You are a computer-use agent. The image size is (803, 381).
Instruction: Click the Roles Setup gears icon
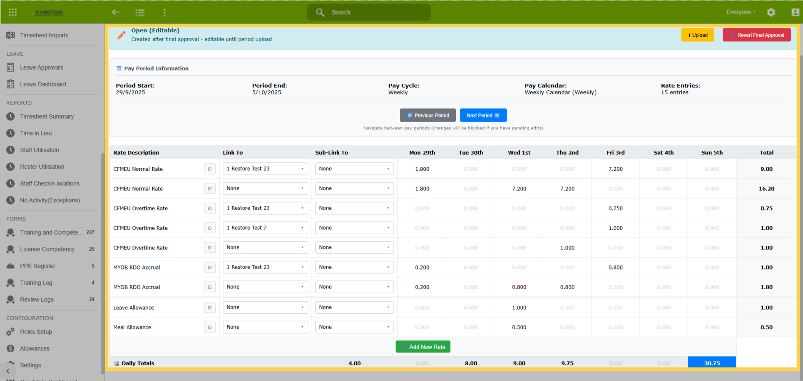click(10, 332)
